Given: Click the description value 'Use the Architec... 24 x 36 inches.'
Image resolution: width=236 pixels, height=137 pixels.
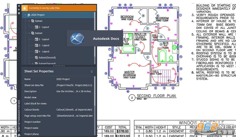Looking at the screenshot, I should click(x=74, y=91).
